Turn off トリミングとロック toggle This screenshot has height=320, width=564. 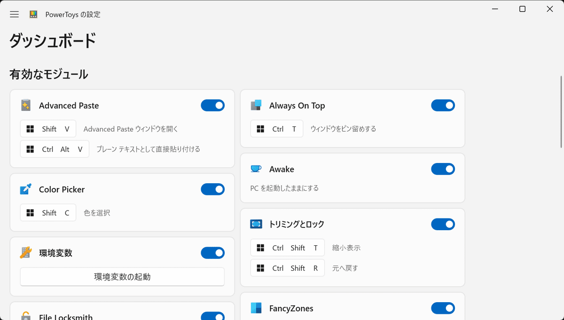tap(443, 224)
